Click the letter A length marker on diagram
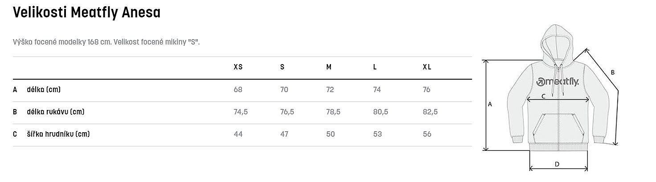Screen dimensions: 656x182 [490, 104]
